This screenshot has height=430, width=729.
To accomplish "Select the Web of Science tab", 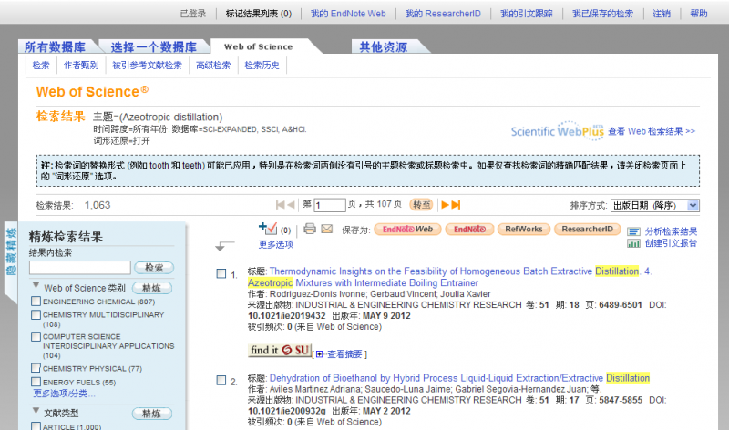I will [x=259, y=46].
